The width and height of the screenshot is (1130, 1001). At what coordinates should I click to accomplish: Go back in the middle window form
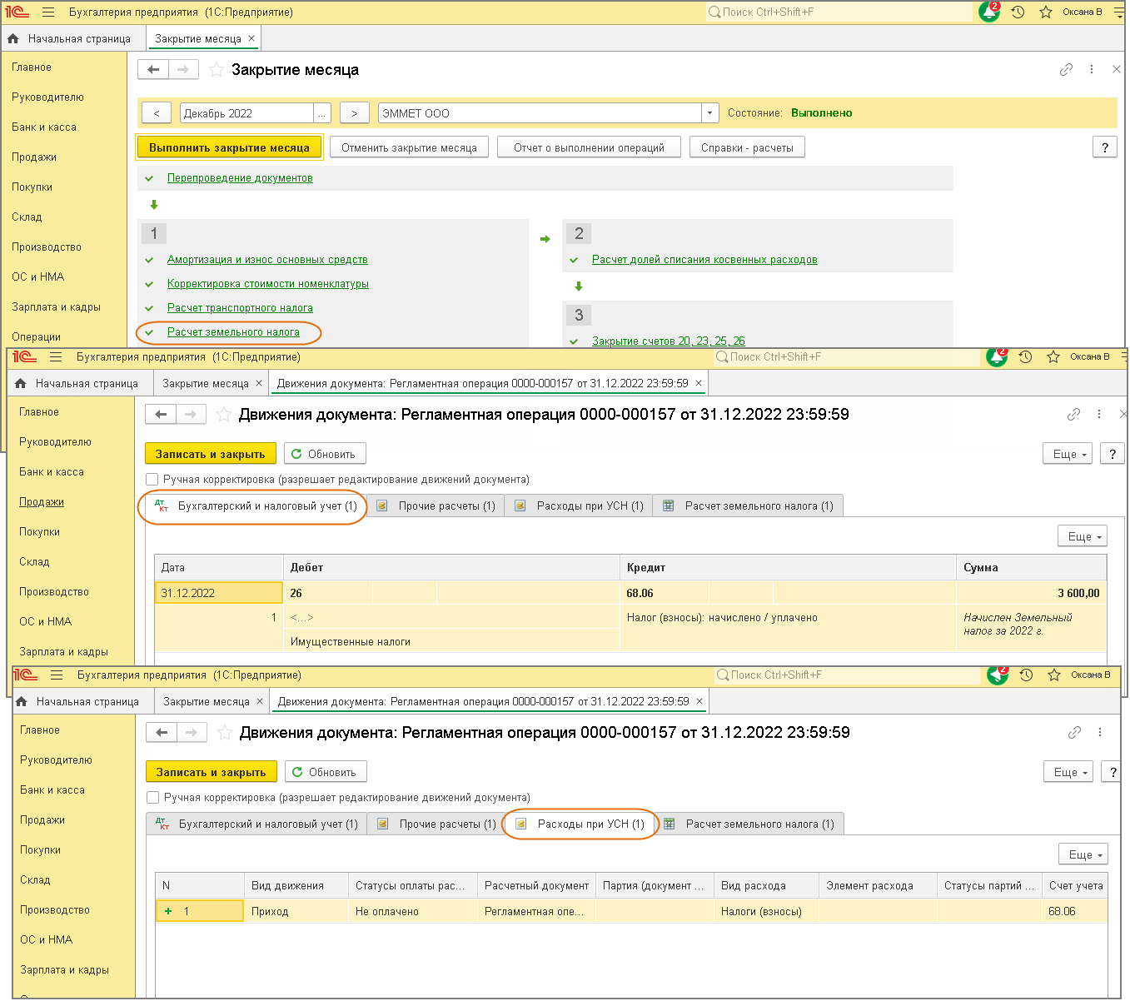[x=161, y=415]
